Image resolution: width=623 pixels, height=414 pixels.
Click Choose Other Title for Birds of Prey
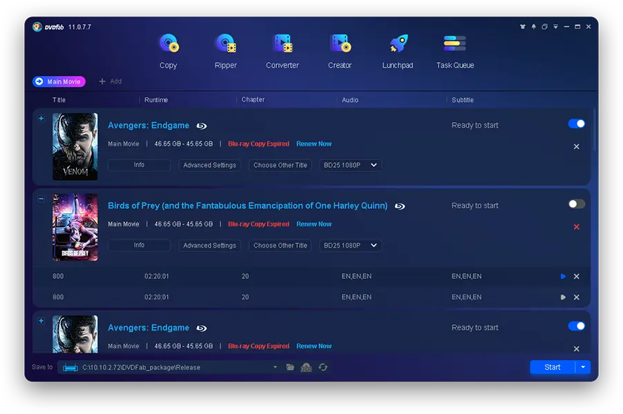pyautogui.click(x=280, y=246)
